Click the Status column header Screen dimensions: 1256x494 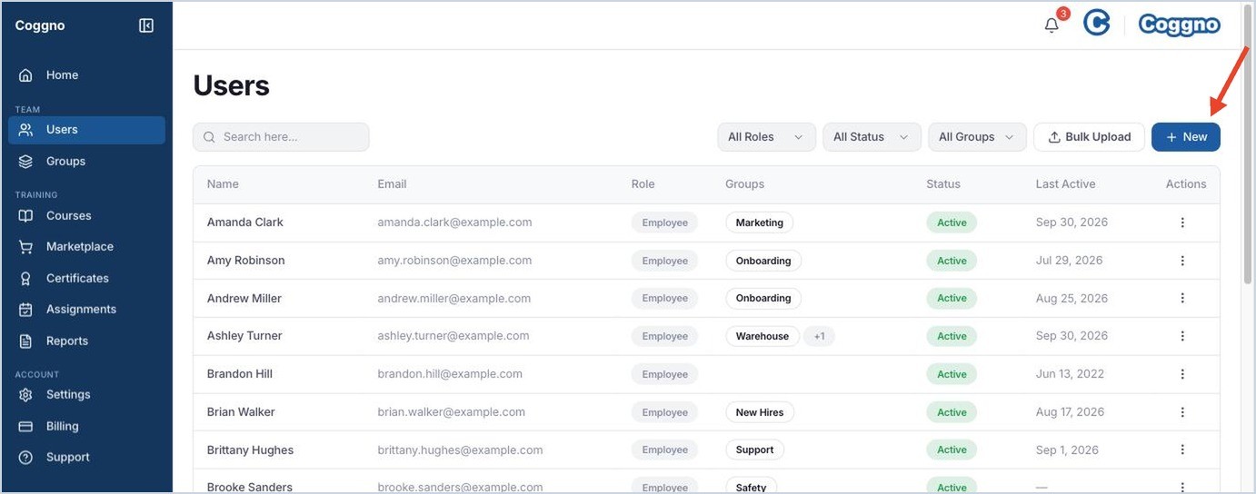[943, 184]
